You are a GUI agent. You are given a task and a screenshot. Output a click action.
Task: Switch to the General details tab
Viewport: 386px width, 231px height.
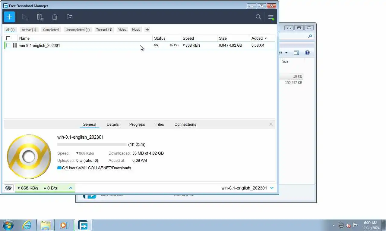(89, 124)
